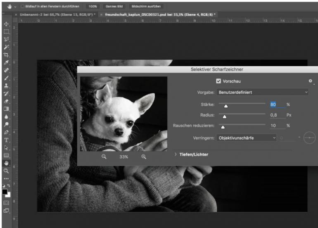Select the Pen tool
The height and width of the screenshot is (228, 318).
(x=6, y=132)
